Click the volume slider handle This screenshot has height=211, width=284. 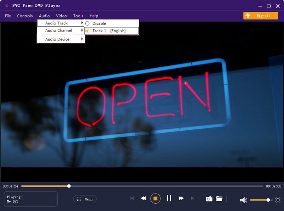point(268,200)
